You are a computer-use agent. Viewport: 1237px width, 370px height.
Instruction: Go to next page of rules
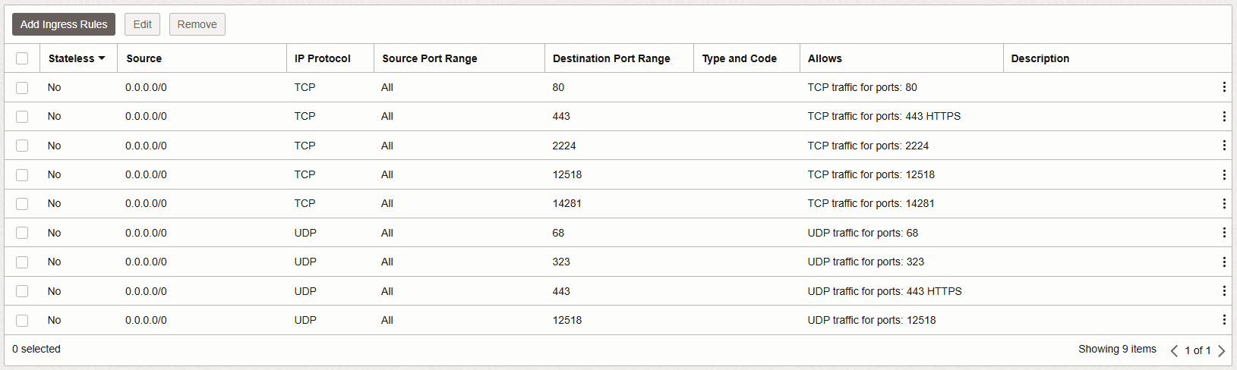point(1221,350)
